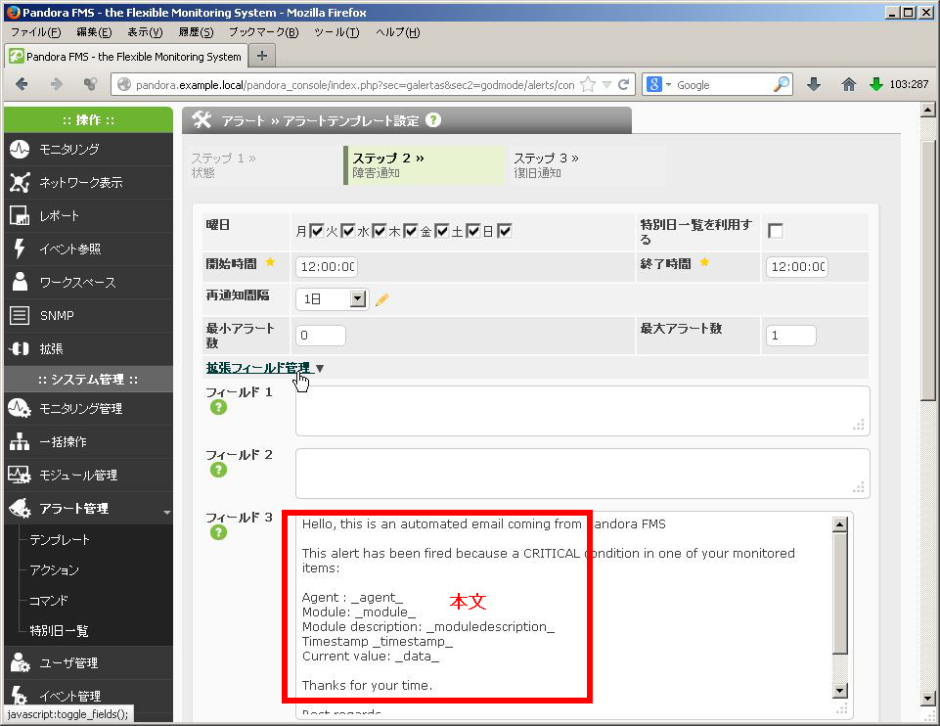This screenshot has height=726, width=940.
Task: Open the ヘルプ menu
Action: [397, 32]
